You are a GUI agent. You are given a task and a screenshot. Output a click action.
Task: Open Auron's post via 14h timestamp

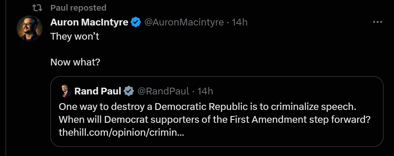click(x=240, y=22)
